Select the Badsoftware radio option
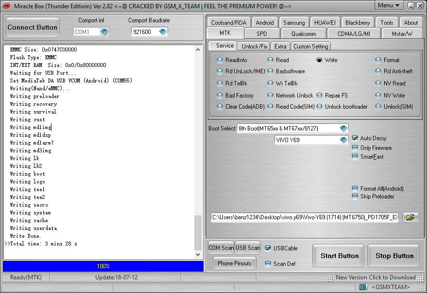 pyautogui.click(x=270, y=71)
